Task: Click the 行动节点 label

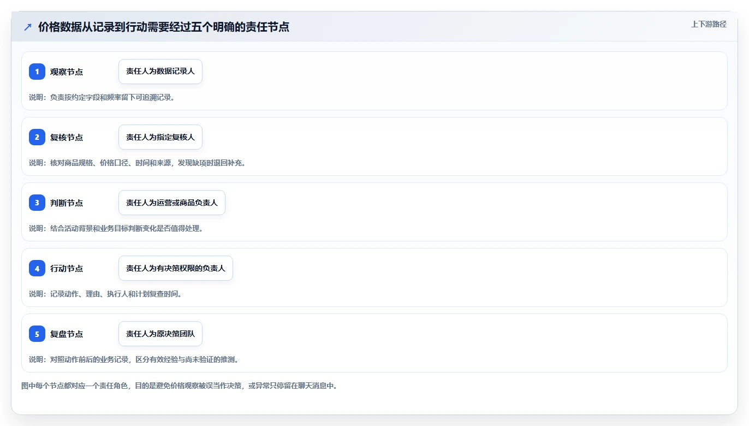Action: coord(67,268)
